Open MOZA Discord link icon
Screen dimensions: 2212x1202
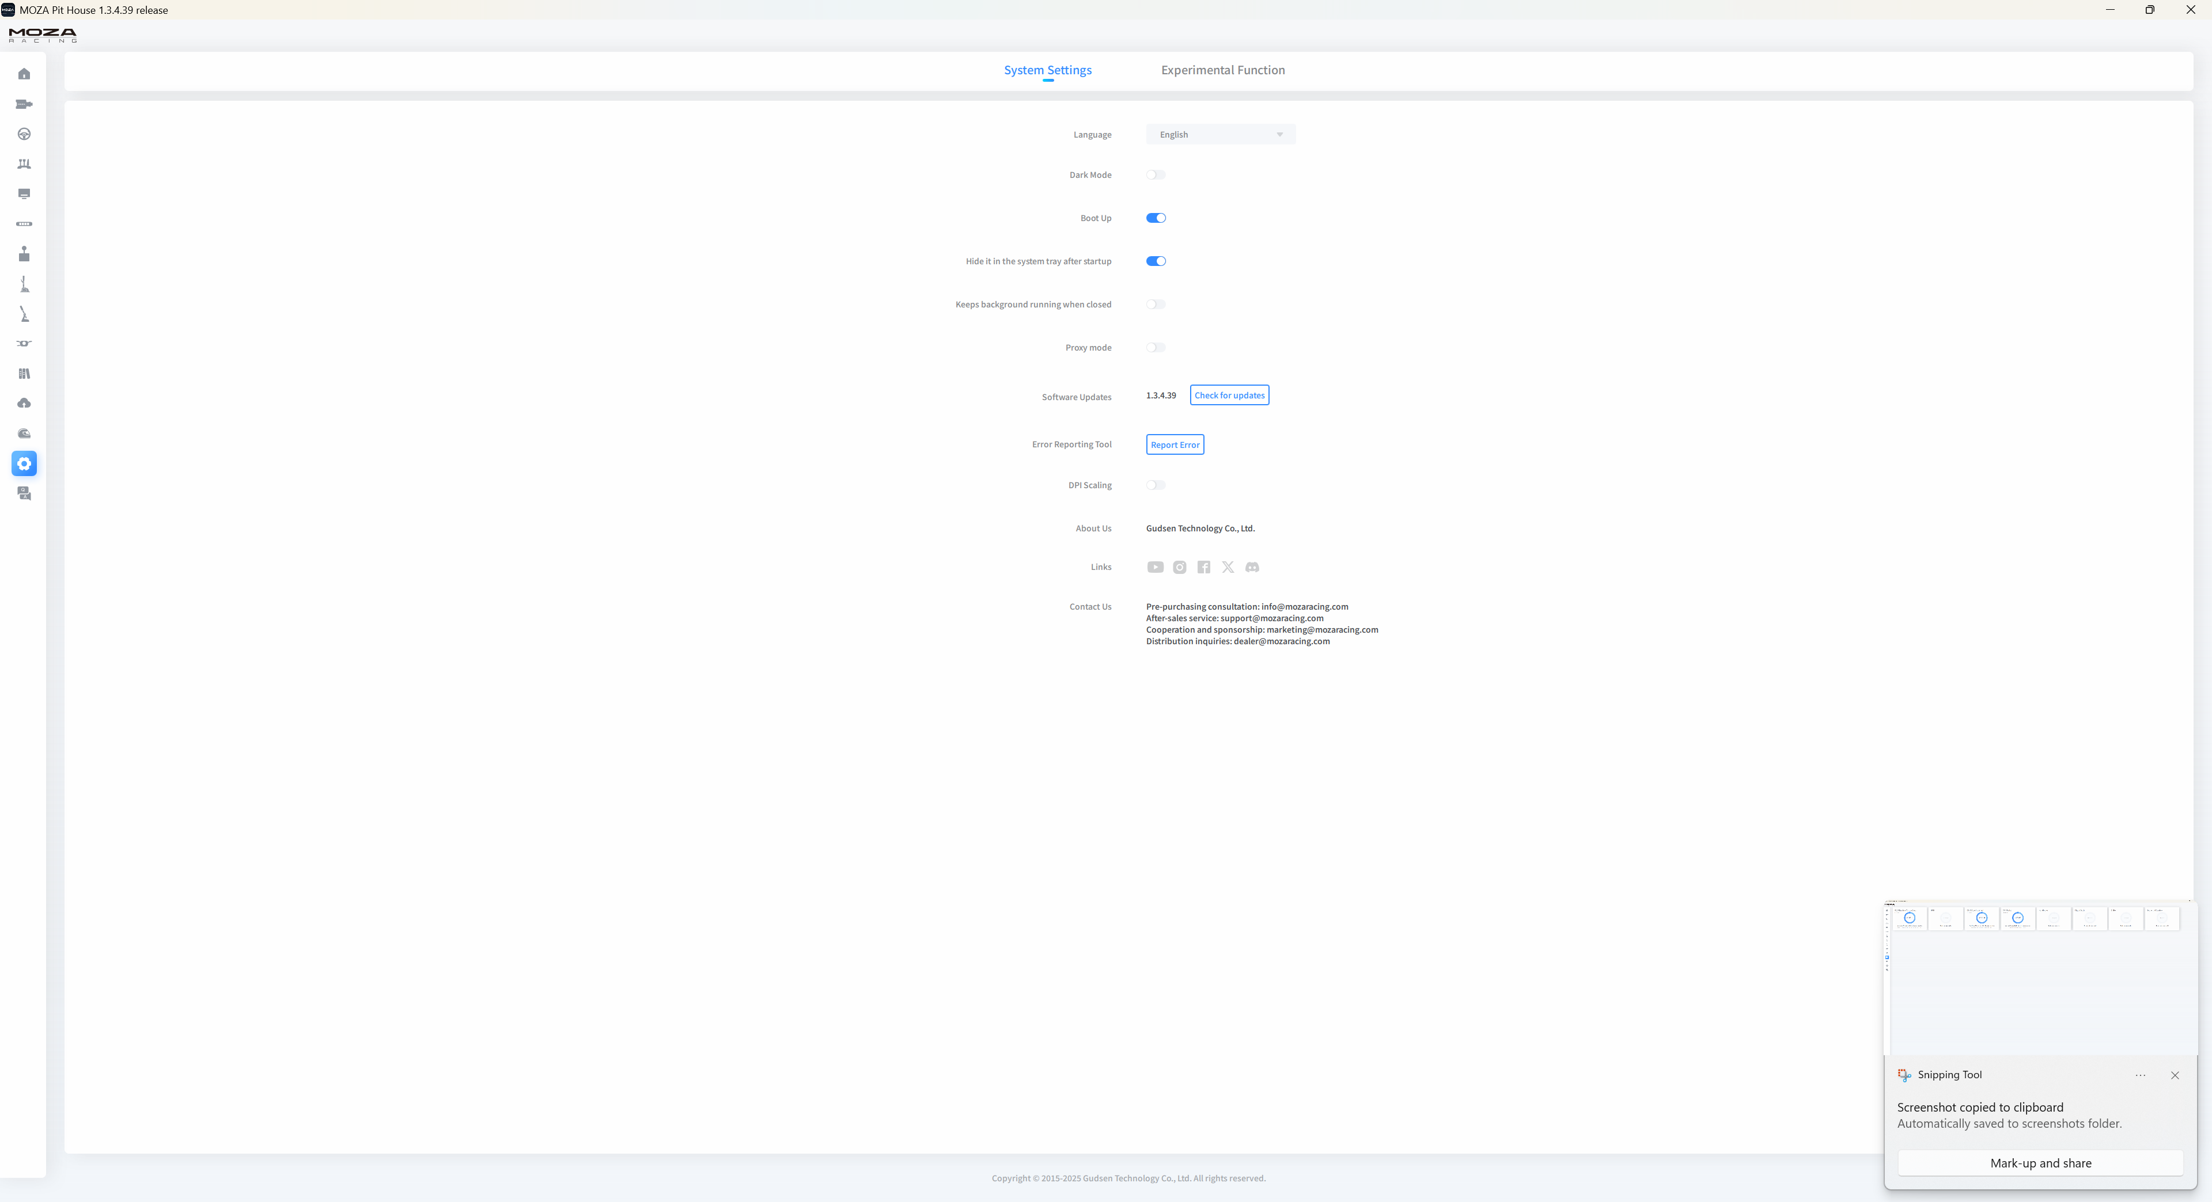(x=1252, y=567)
